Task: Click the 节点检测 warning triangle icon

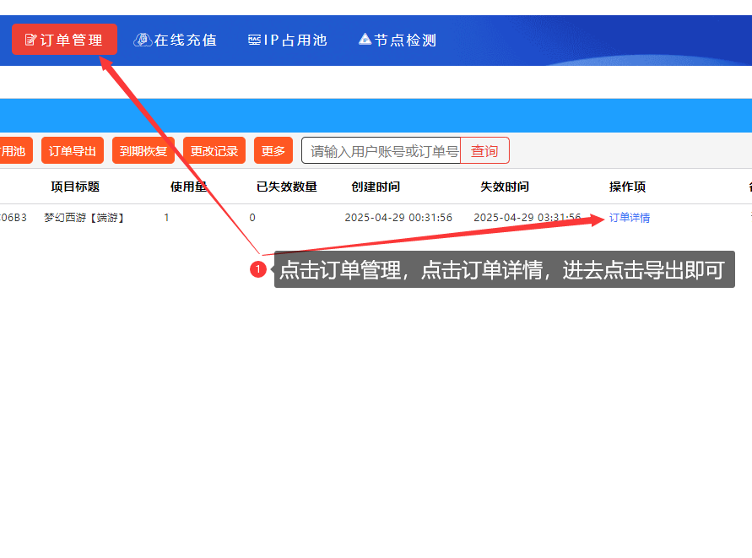Action: point(365,40)
